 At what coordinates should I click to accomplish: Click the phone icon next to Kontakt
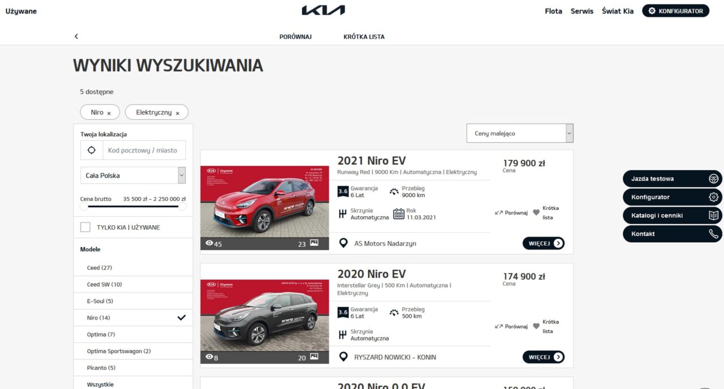(x=713, y=234)
